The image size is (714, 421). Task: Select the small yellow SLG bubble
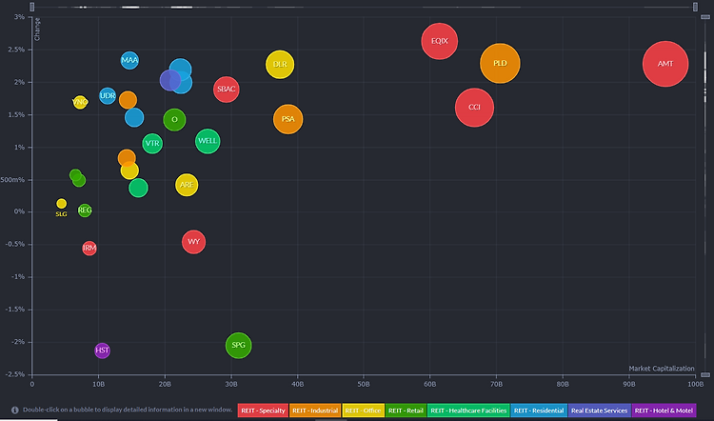(62, 203)
